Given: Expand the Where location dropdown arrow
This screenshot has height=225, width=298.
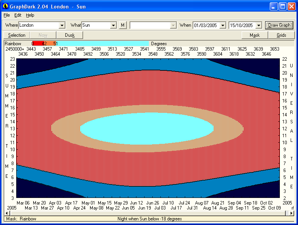Looking at the screenshot, I should [x=62, y=26].
